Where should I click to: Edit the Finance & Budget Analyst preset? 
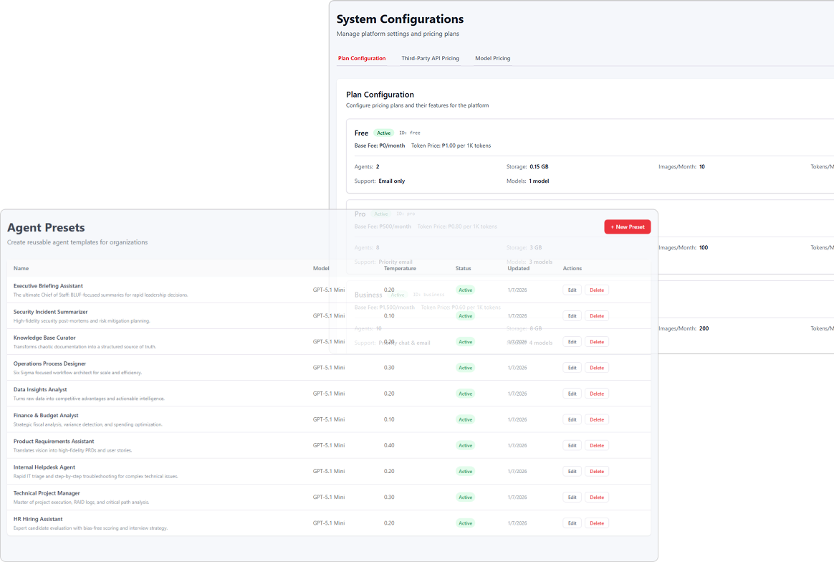coord(572,419)
